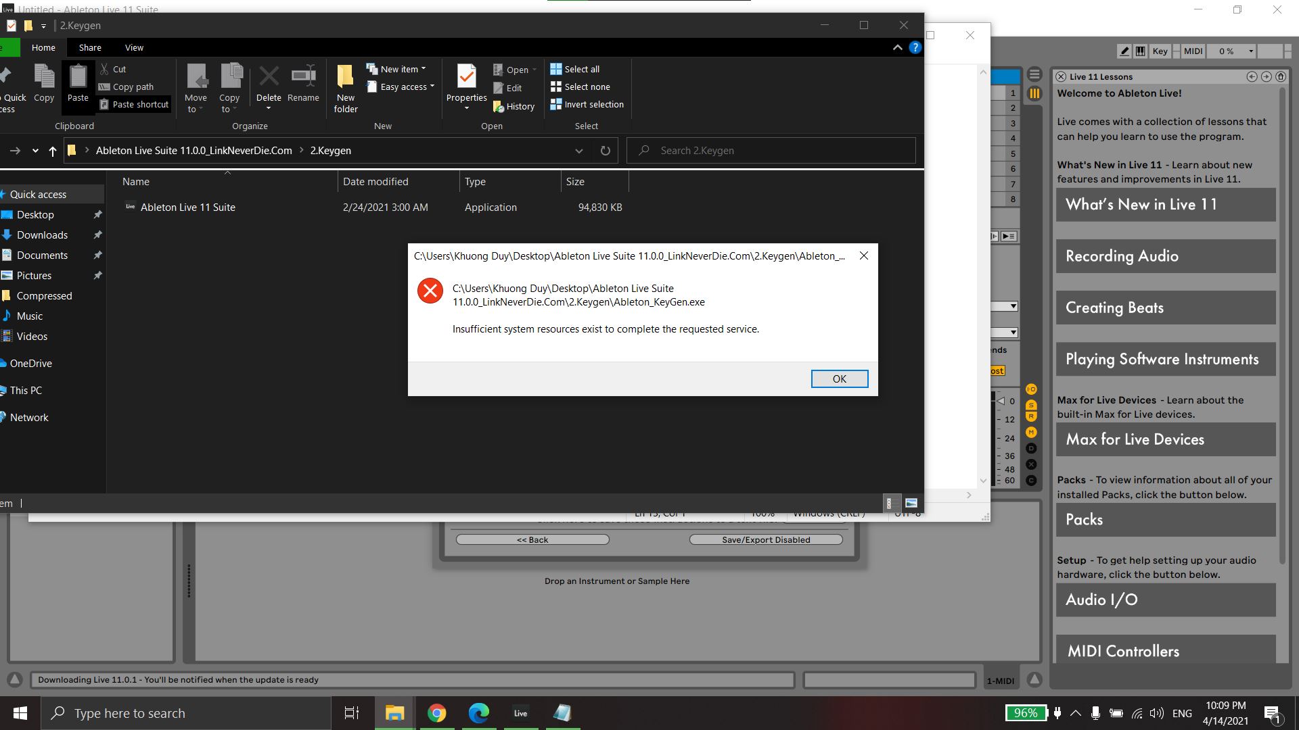Click the refresh icon beside the address bar
Screen dimensions: 1299x730
point(606,151)
